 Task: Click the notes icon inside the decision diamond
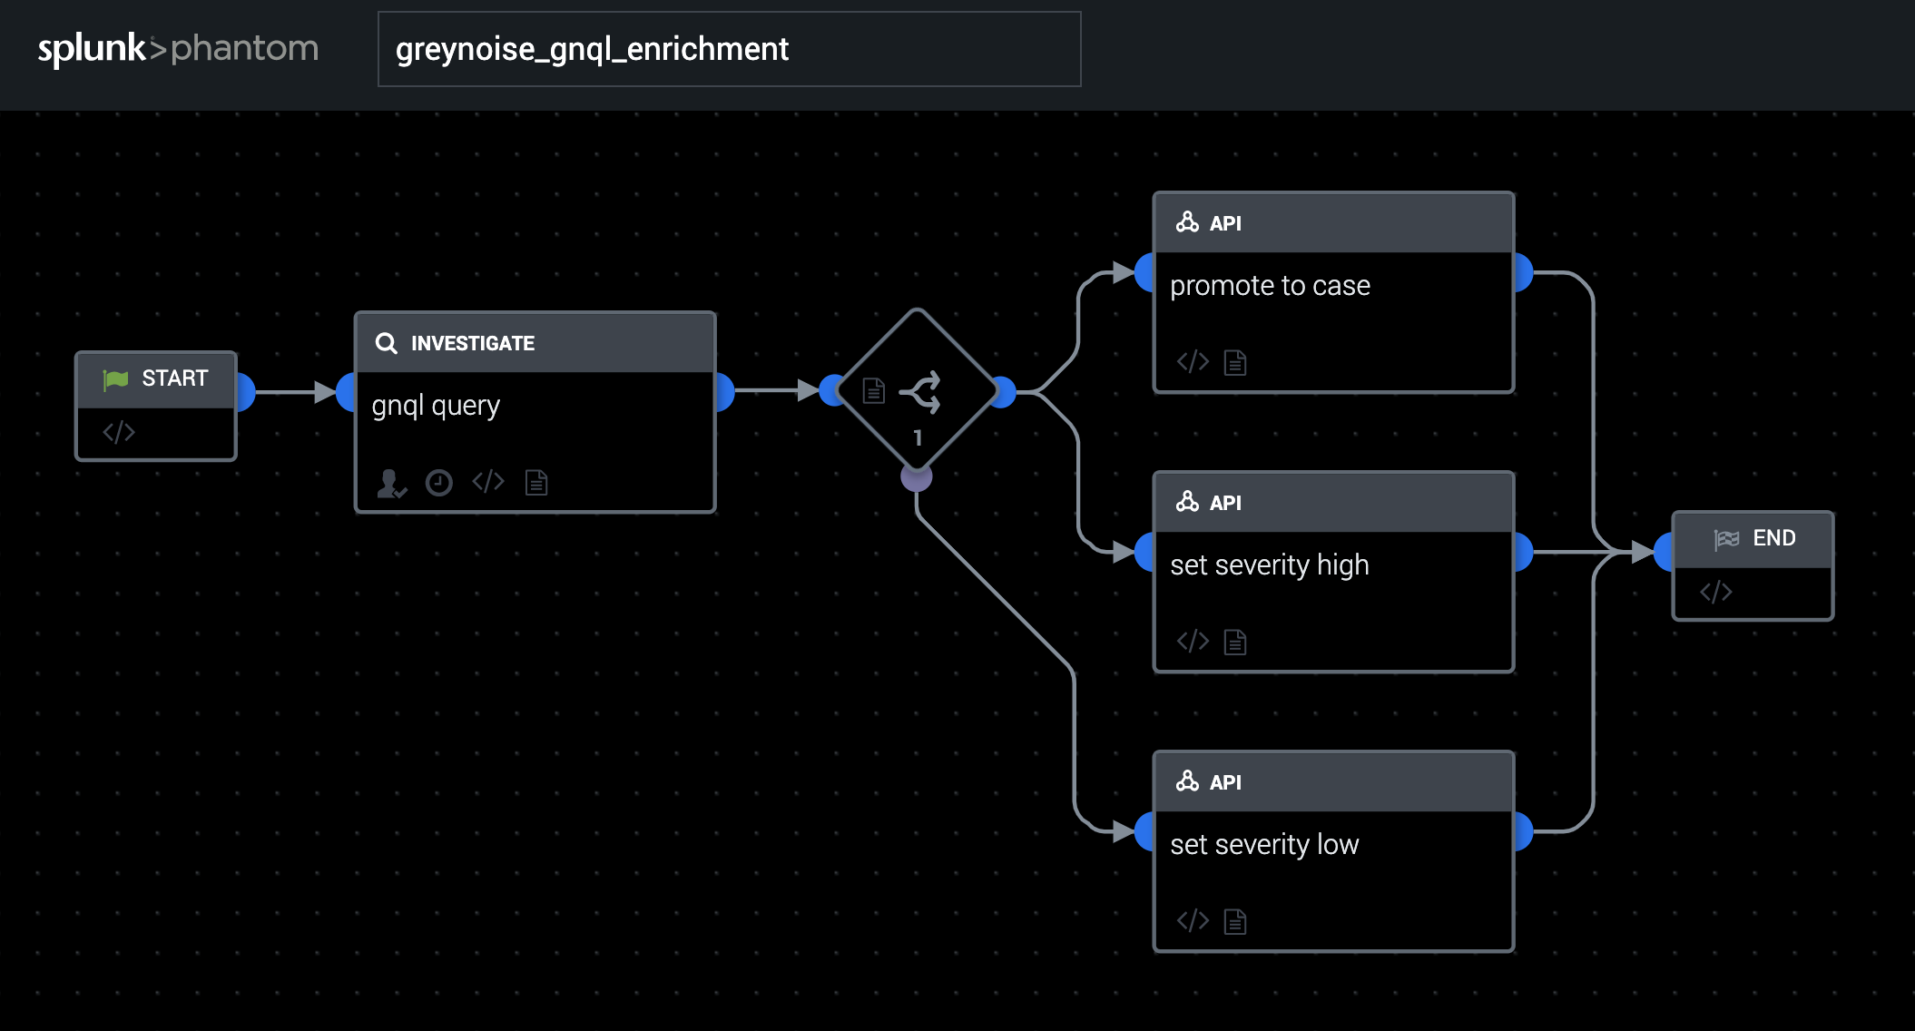pos(873,391)
